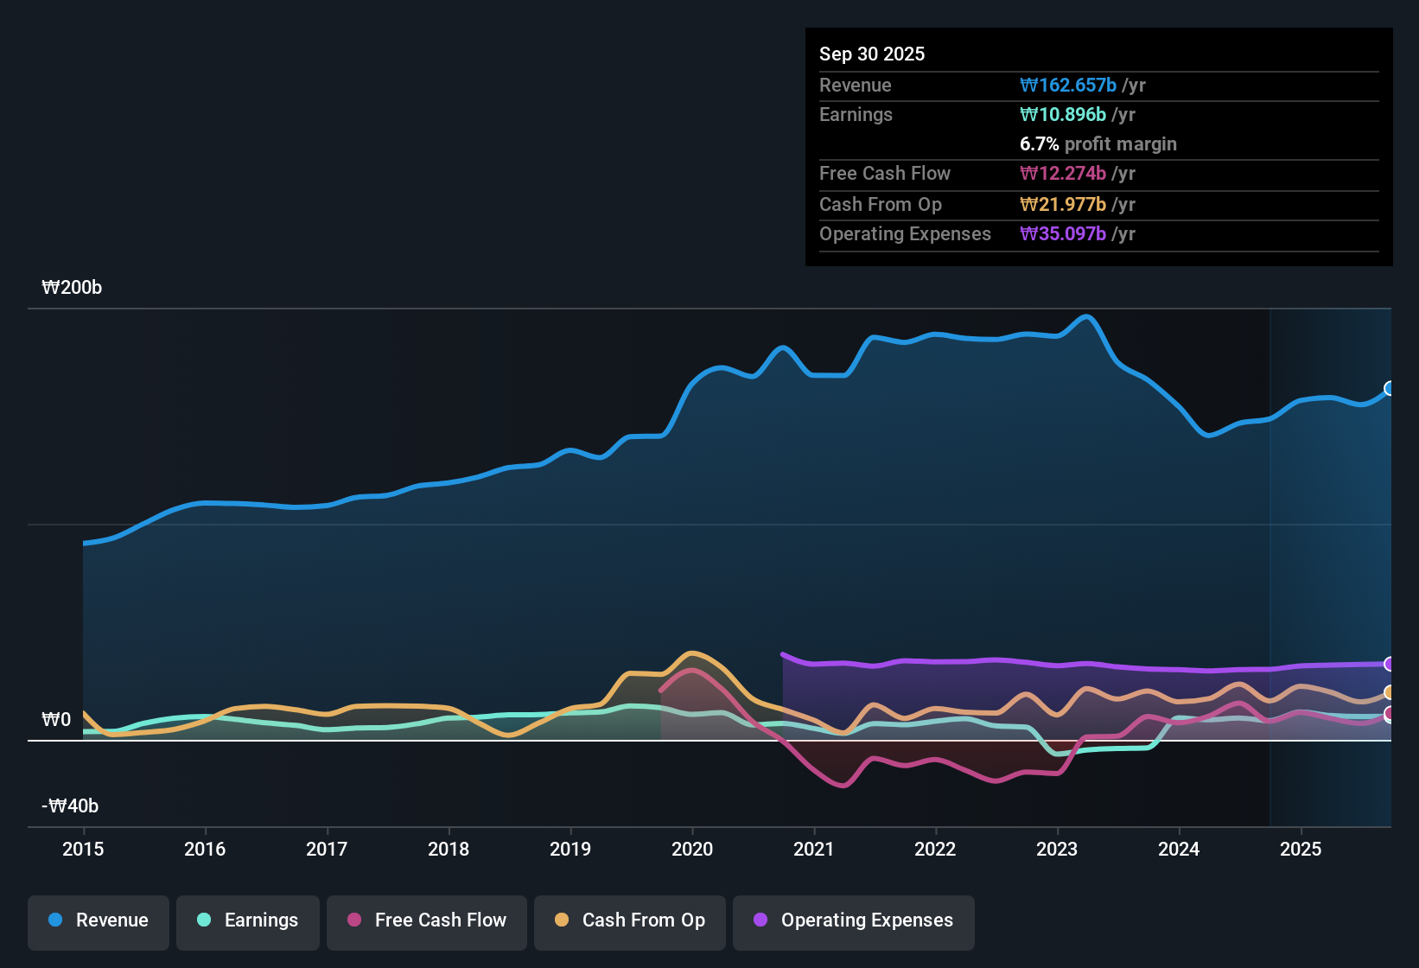Image resolution: width=1419 pixels, height=968 pixels.
Task: Click the 6.7% profit margin text
Action: click(x=1098, y=144)
